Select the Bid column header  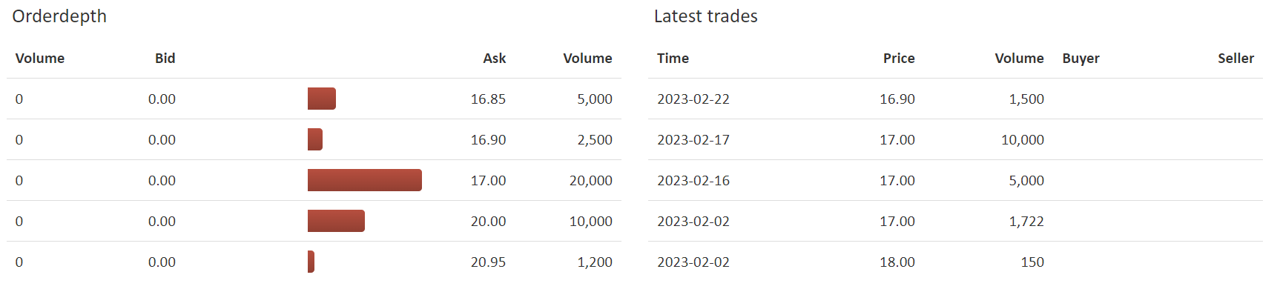click(x=165, y=59)
